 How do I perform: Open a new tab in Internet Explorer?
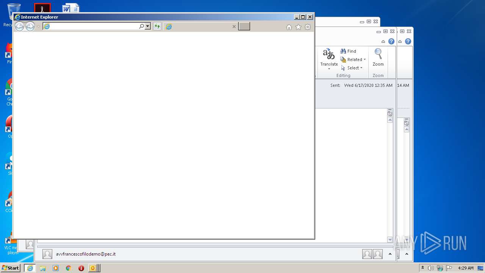tap(244, 26)
